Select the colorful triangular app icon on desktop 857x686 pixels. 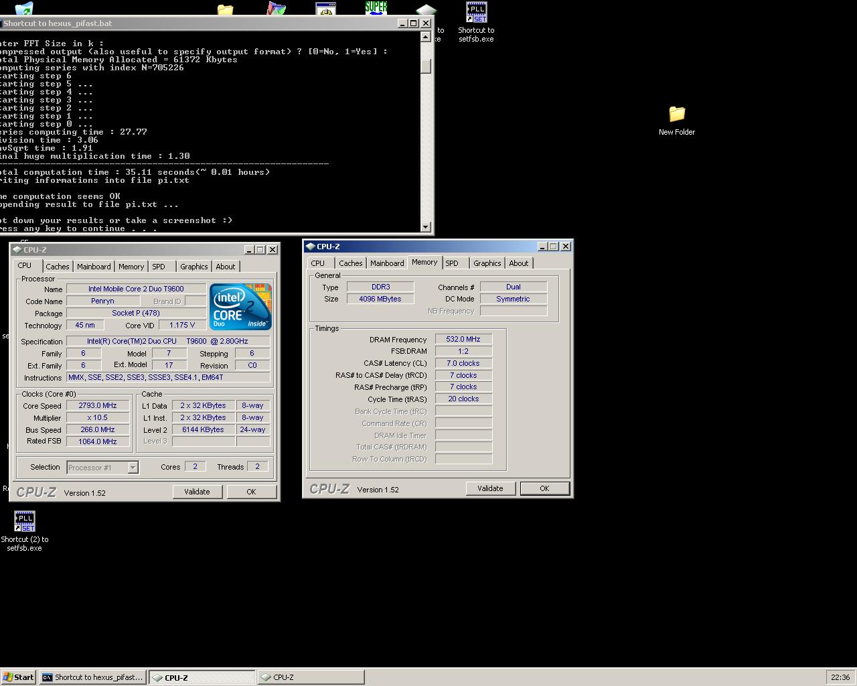pos(276,9)
